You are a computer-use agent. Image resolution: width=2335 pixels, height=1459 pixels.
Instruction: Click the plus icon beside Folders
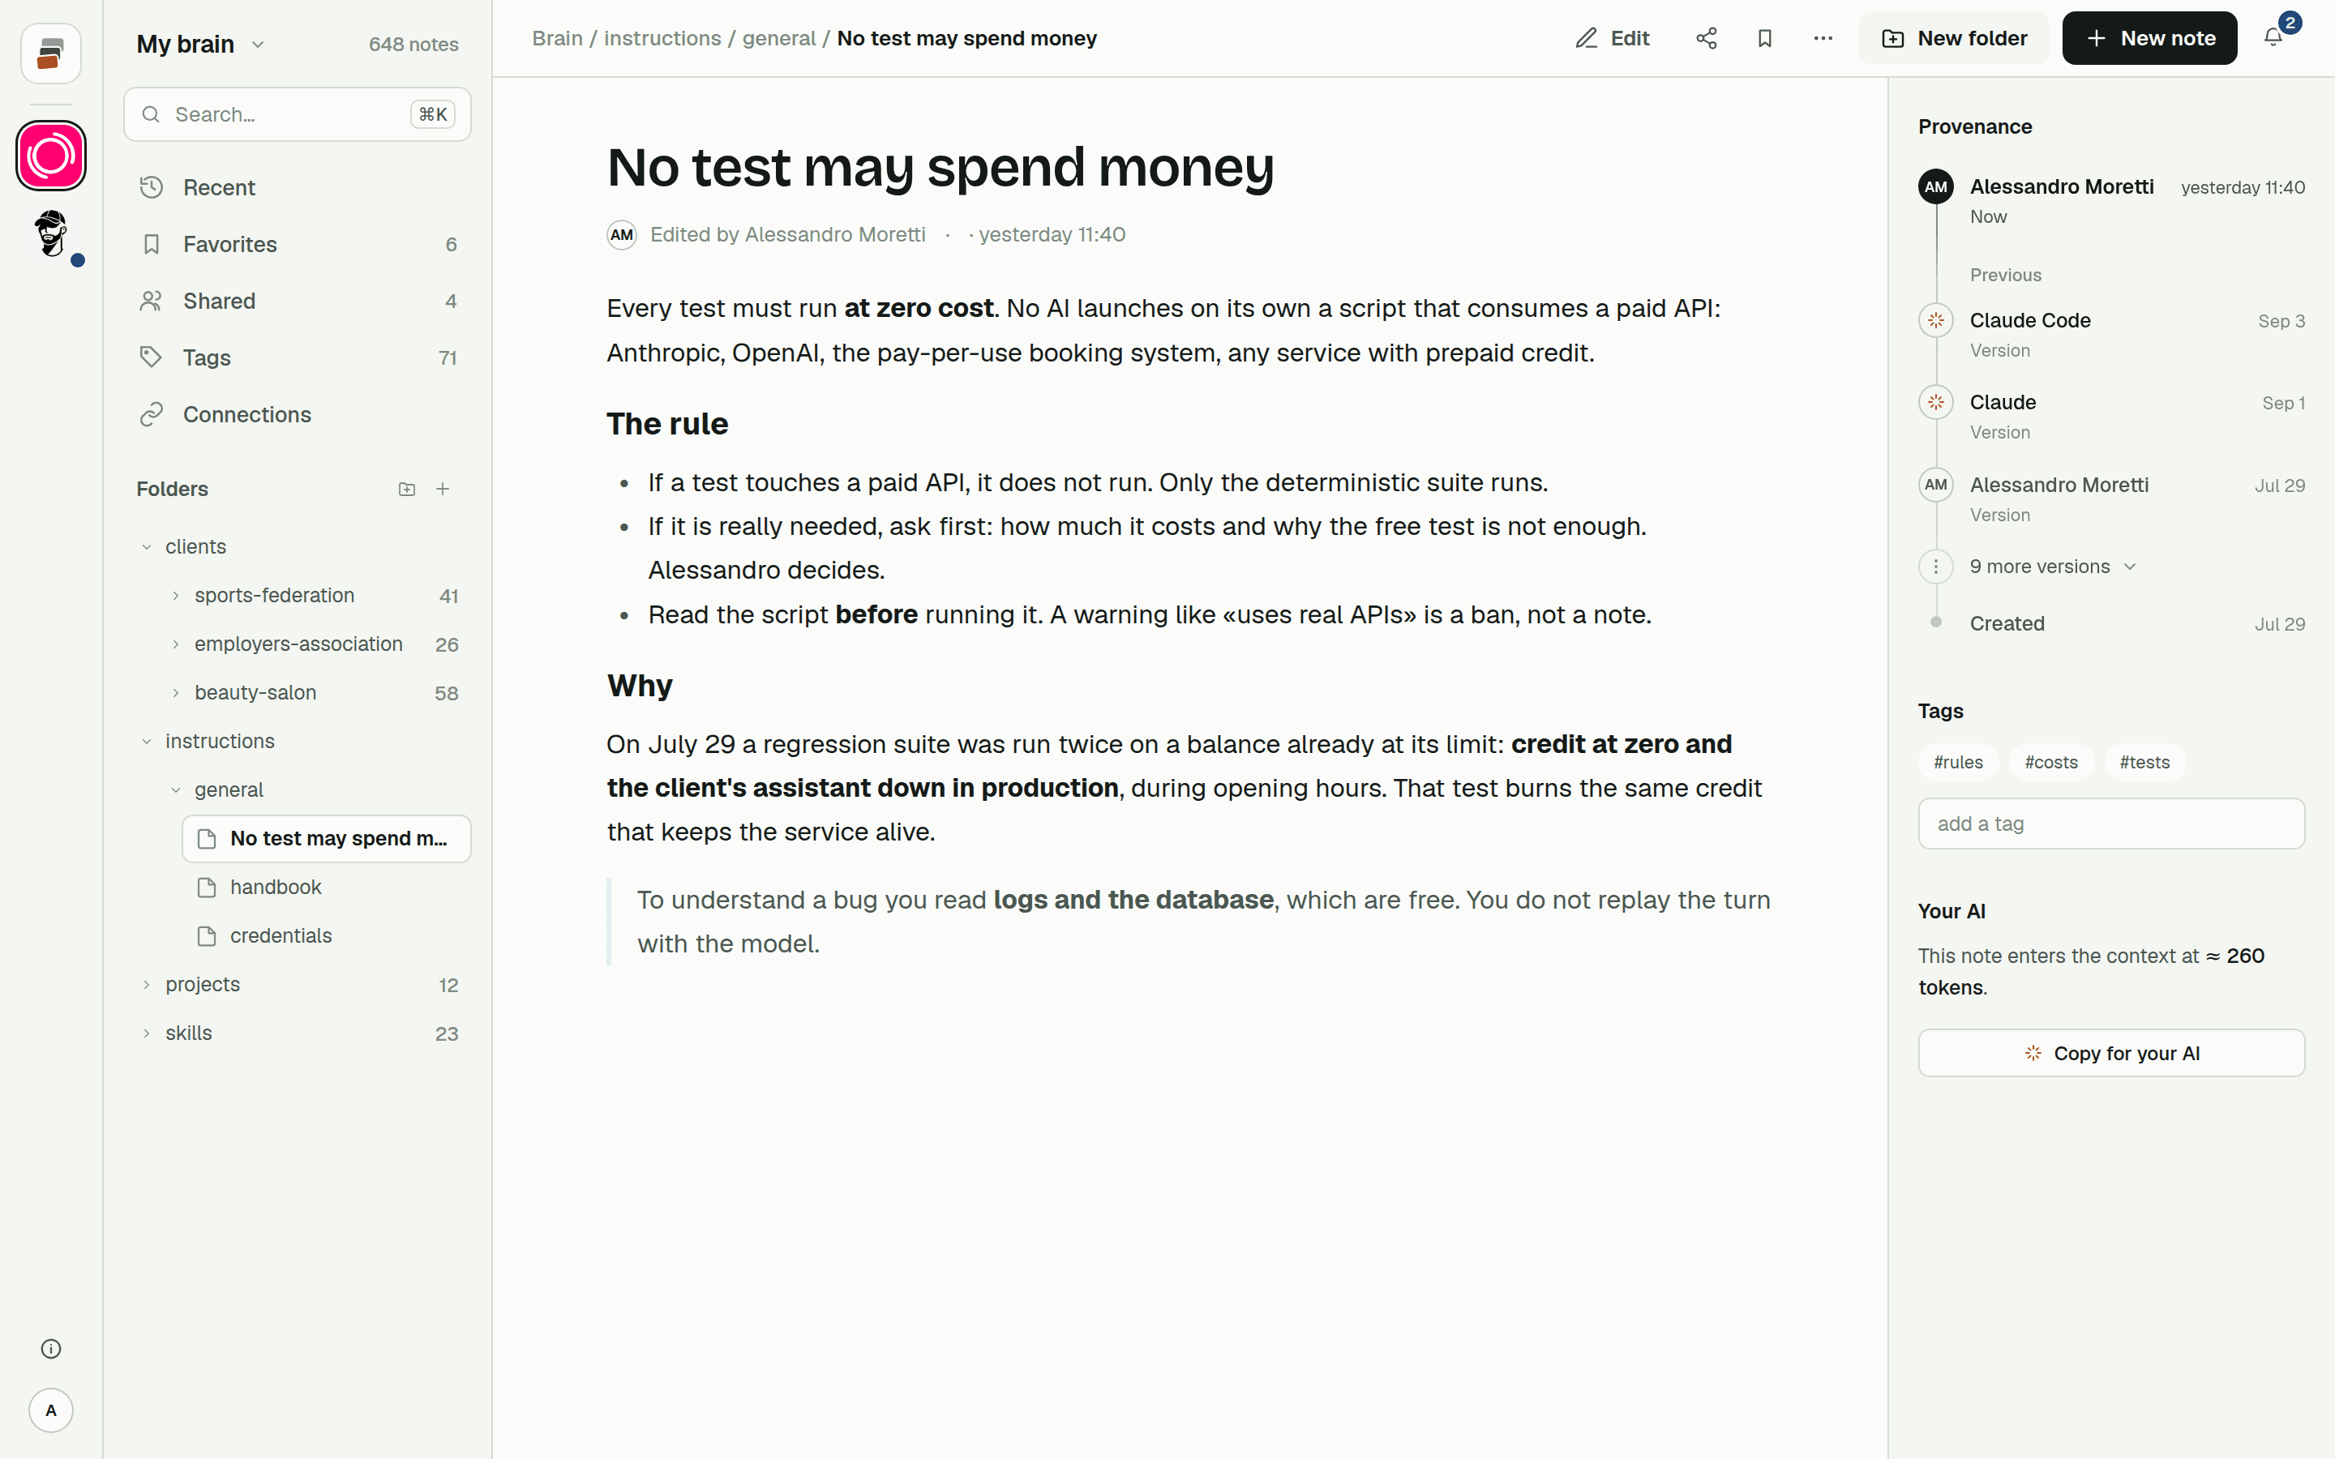(443, 490)
